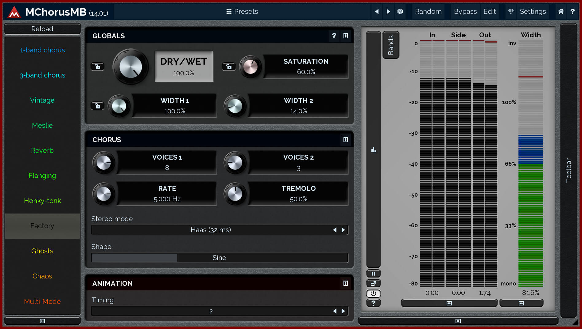Click the Shape slider showing Sine
Viewport: 582px width, 329px height.
point(219,258)
